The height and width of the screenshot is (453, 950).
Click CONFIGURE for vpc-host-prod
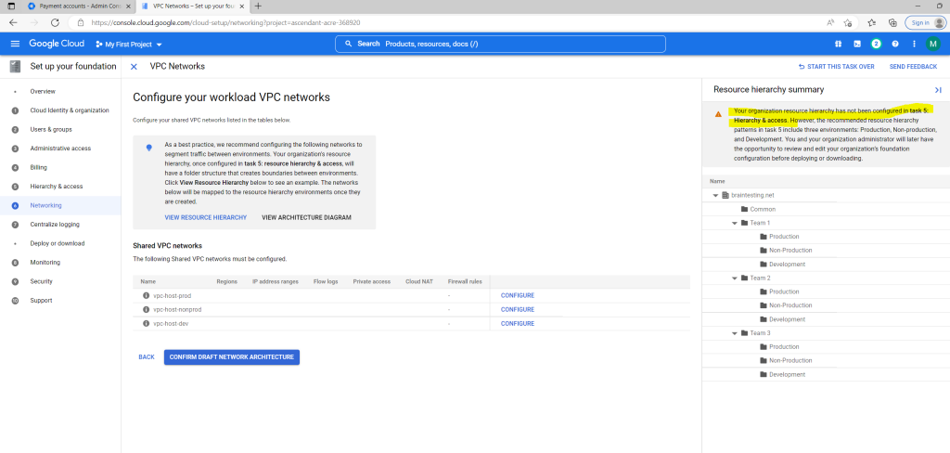point(518,296)
